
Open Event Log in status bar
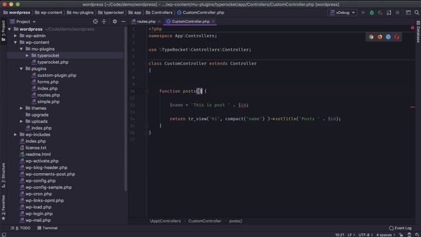point(400,228)
